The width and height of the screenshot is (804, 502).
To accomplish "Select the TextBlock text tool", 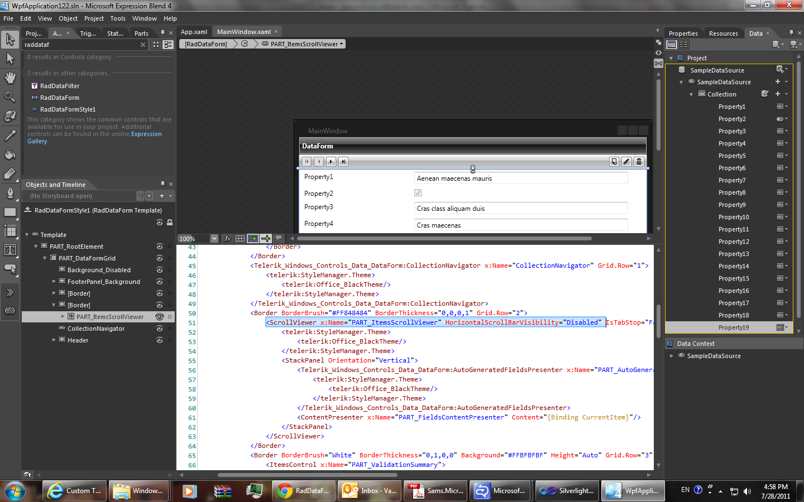I will pyautogui.click(x=10, y=250).
